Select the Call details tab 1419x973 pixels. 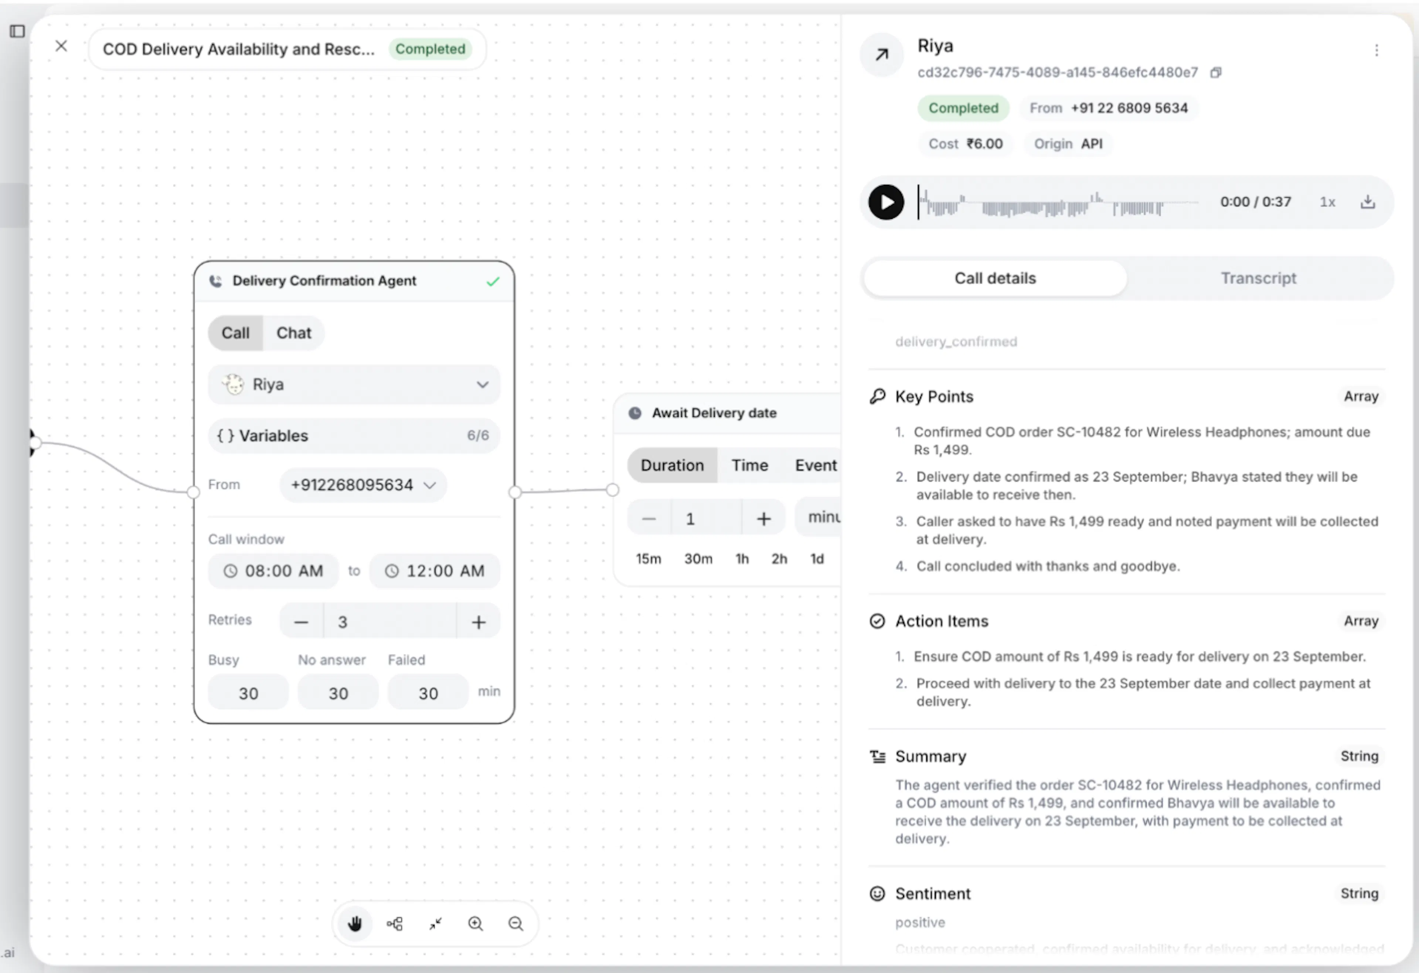click(x=995, y=278)
